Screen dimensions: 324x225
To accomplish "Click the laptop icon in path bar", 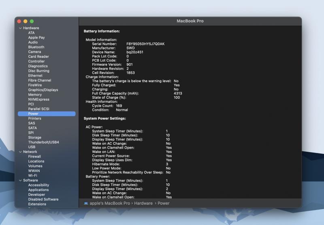I will pyautogui.click(x=86, y=204).
